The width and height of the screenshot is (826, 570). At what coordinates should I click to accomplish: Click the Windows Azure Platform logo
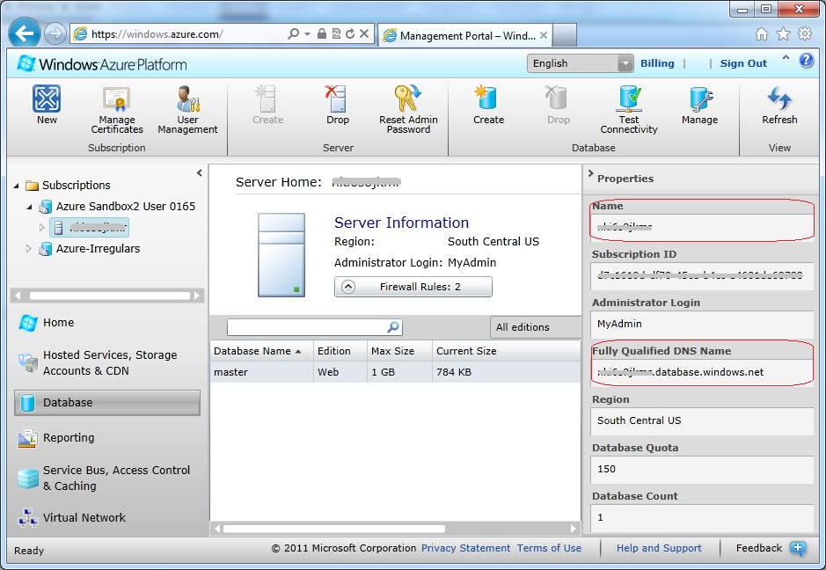[102, 64]
